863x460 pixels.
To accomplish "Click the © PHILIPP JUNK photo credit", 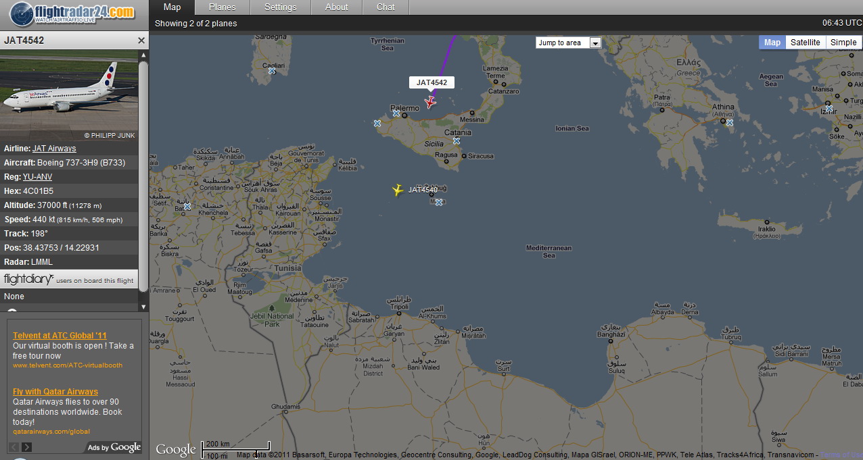I will coord(109,136).
